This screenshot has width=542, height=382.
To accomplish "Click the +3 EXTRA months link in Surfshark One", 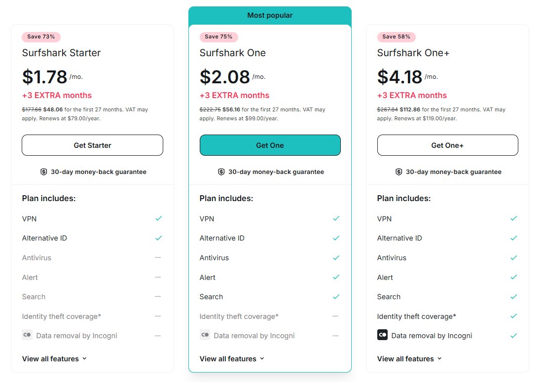I will 234,95.
